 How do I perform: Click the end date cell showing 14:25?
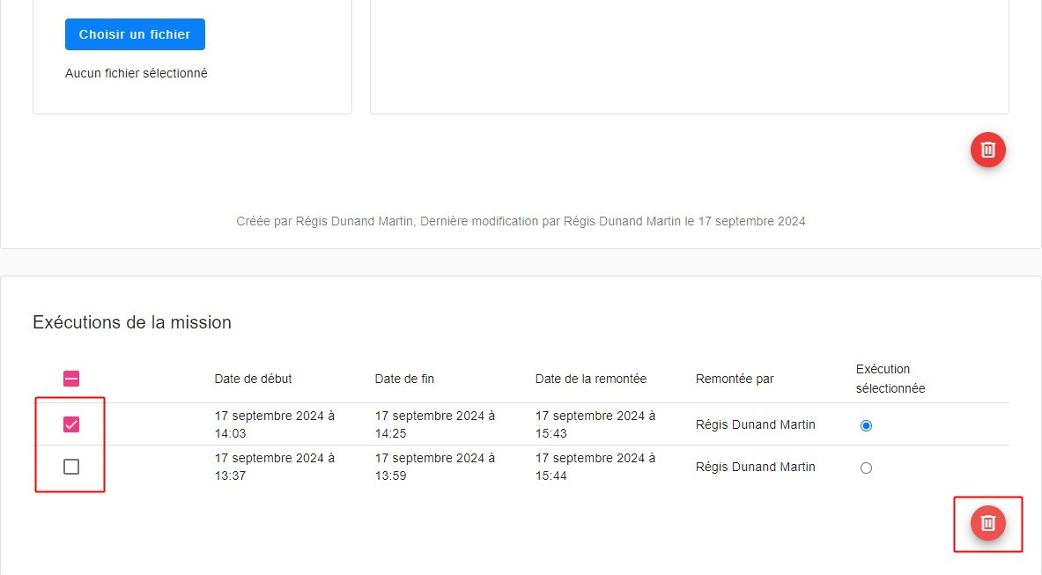tap(435, 424)
